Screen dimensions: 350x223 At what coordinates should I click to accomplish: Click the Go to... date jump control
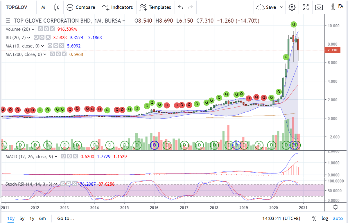[x=66, y=218]
